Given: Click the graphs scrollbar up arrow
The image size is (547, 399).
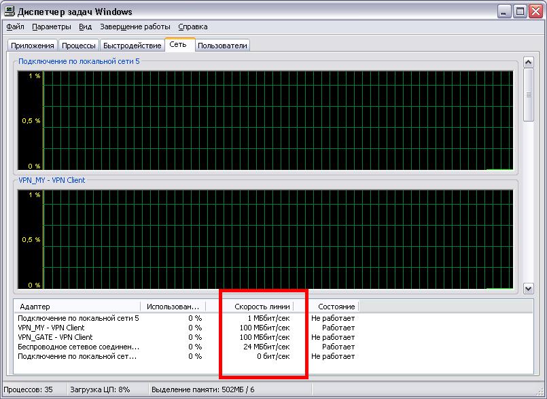Looking at the screenshot, I should (x=529, y=63).
